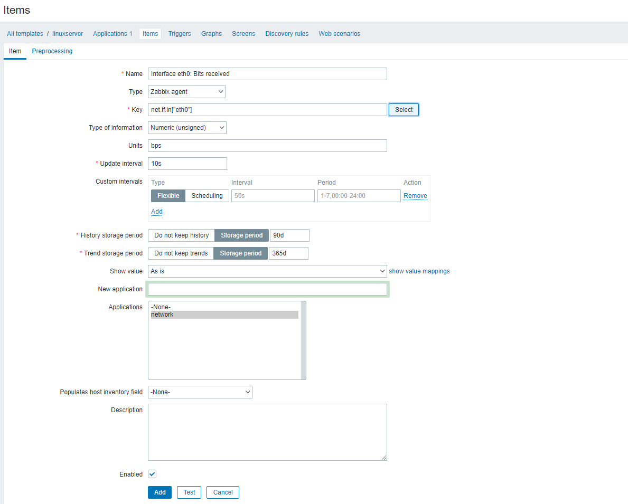628x504 pixels.
Task: Expand Populates host inventory field dropdown
Action: [x=200, y=392]
